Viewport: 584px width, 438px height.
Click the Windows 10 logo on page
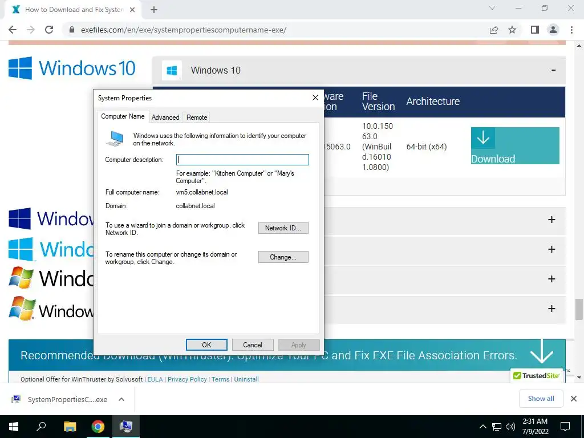click(72, 68)
